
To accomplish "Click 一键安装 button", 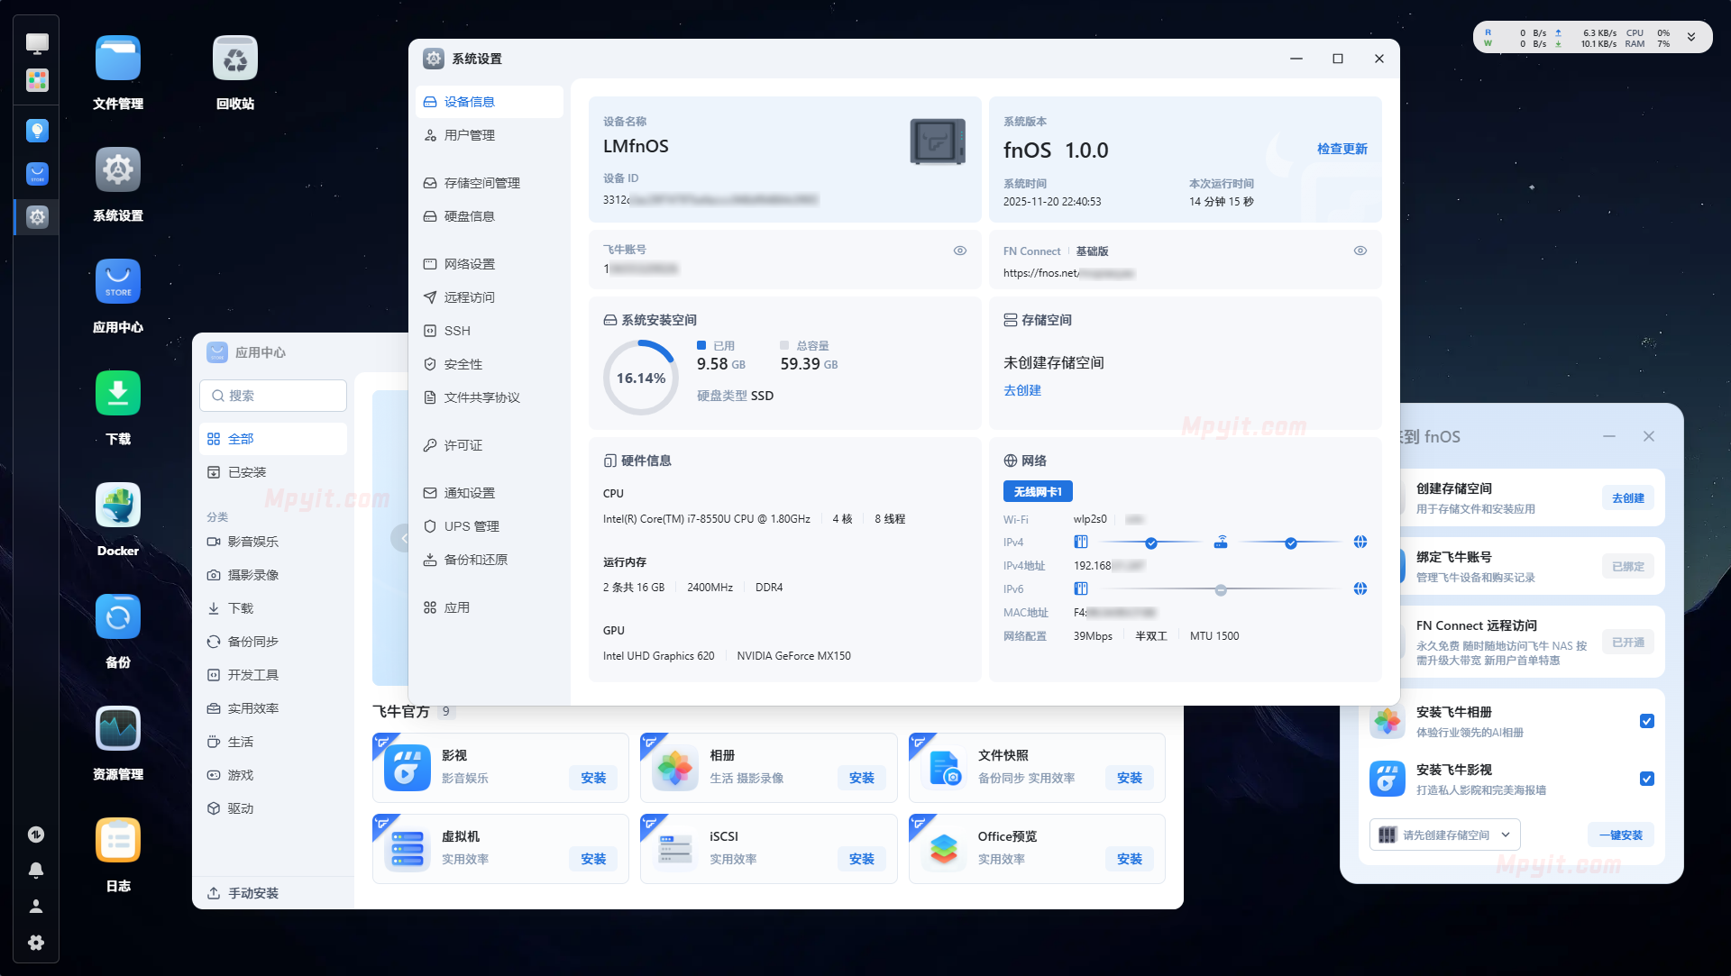I will pos(1621,835).
